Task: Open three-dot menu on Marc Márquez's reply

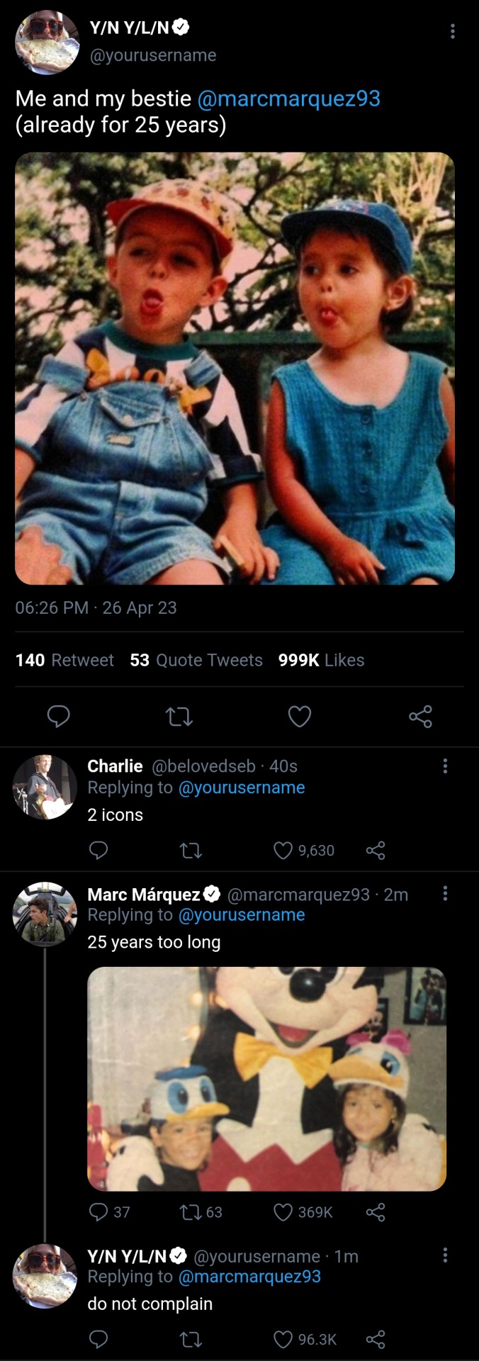Action: tap(445, 893)
